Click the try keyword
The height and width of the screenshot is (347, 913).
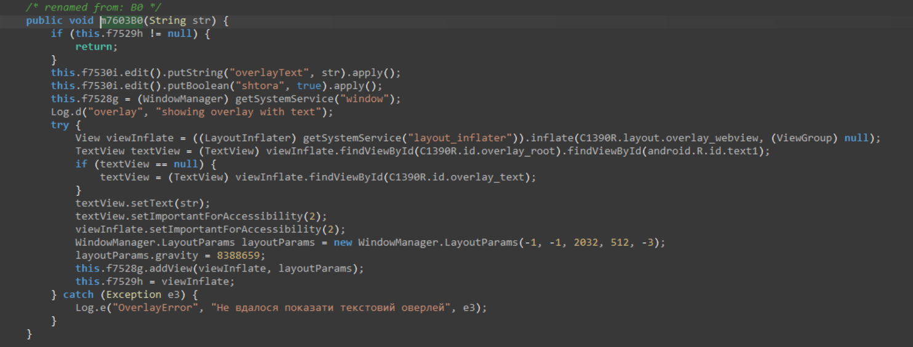click(x=60, y=125)
